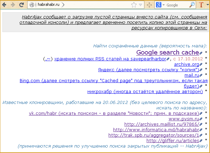Open the gliffer.ru/articles link

pyautogui.click(x=173, y=140)
